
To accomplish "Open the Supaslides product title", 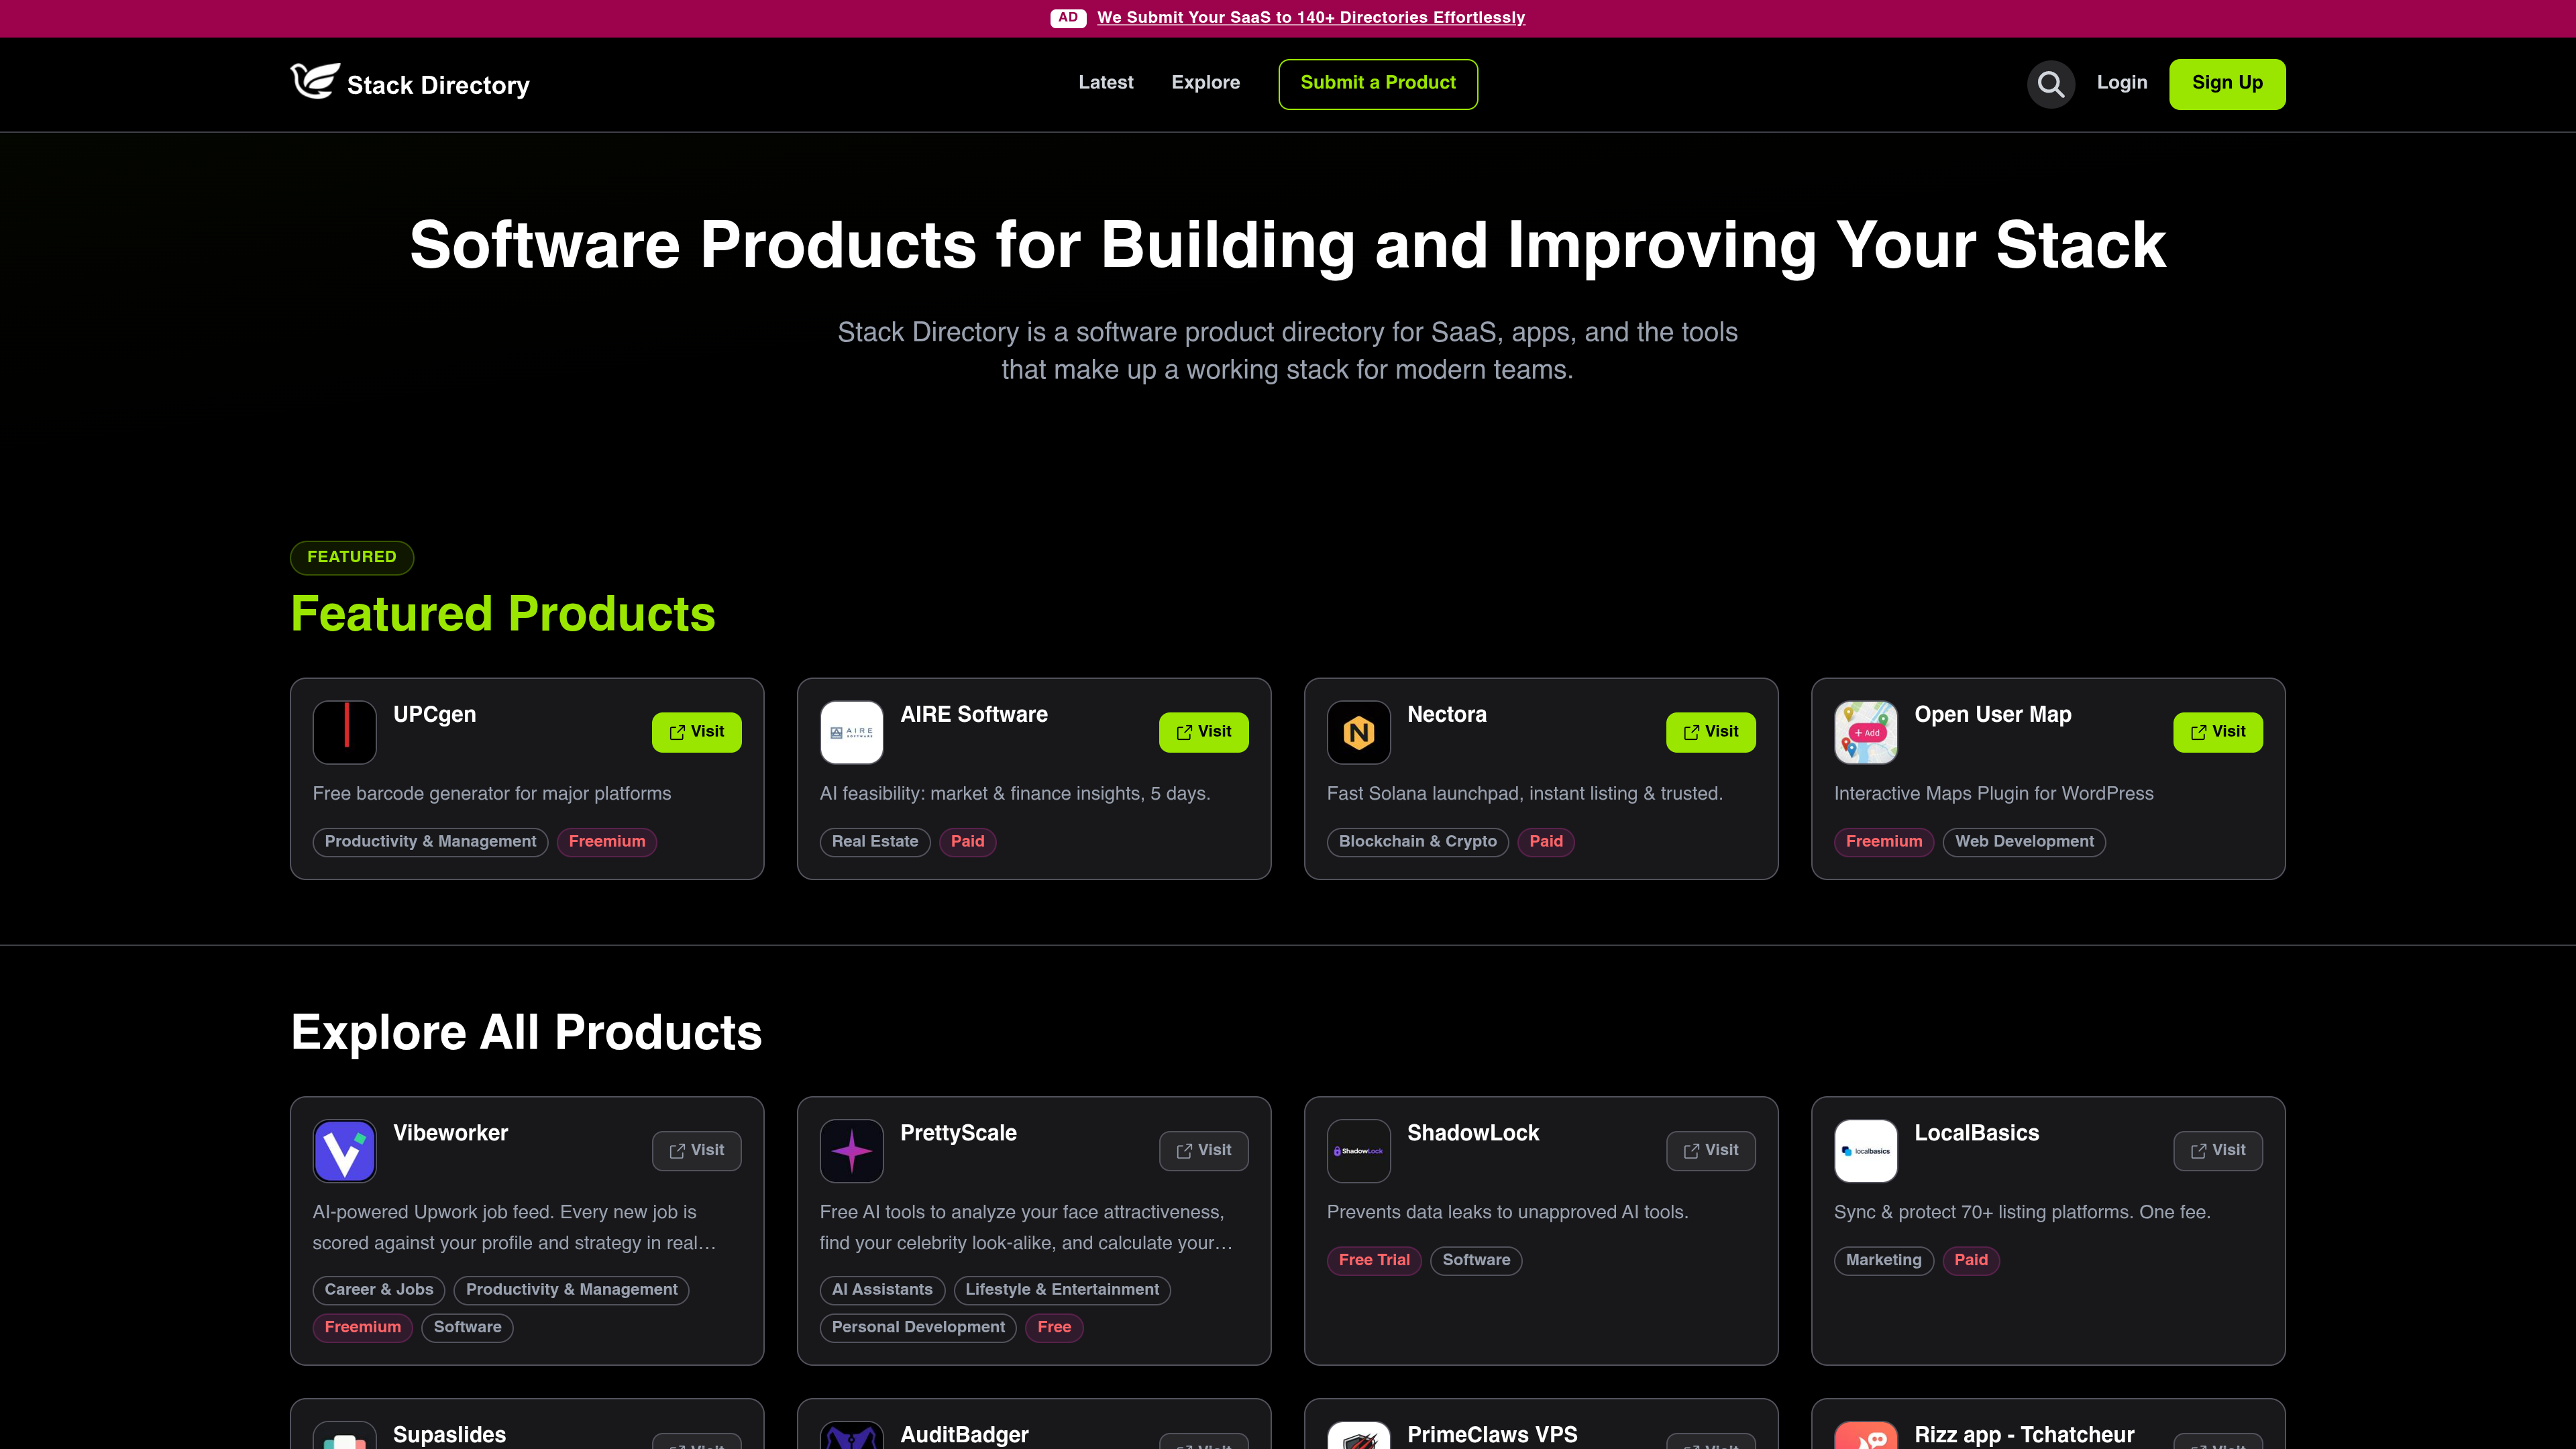I will coord(449,1435).
